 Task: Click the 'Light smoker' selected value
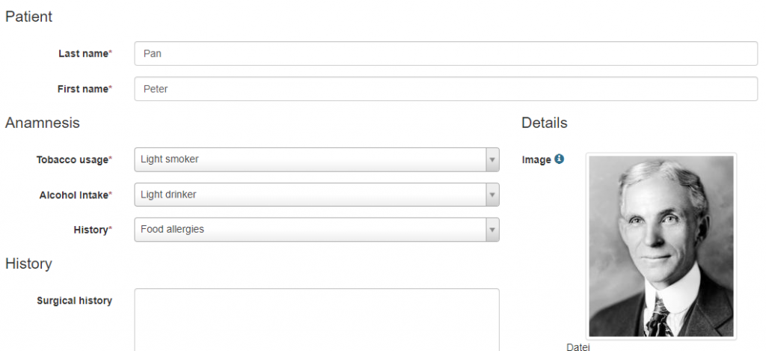tap(170, 159)
